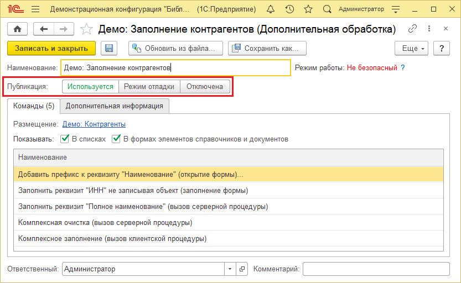This screenshot has width=461, height=283.
Task: Open notifications bell icon
Action: (270, 9)
